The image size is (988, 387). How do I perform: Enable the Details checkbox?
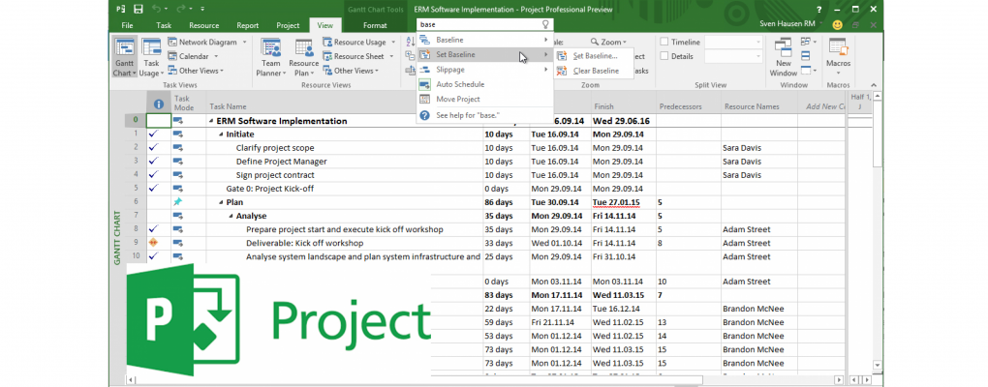click(664, 56)
